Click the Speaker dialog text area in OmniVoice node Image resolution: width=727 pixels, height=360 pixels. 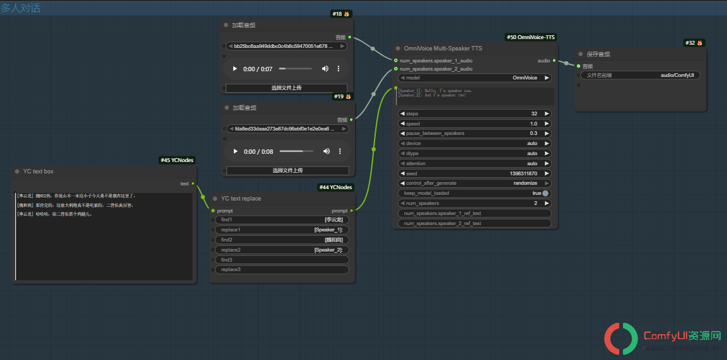tap(475, 96)
